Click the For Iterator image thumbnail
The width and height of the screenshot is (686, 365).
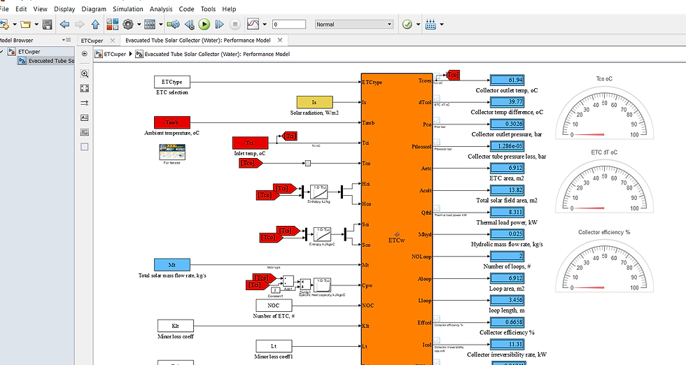point(172,152)
